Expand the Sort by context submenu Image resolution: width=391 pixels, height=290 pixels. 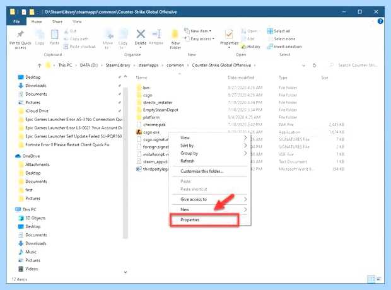click(210, 146)
